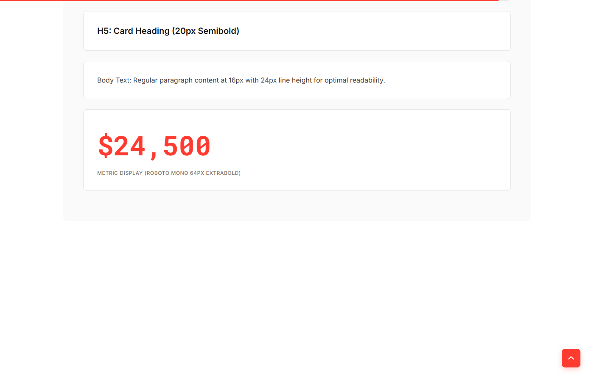The image size is (594, 381).
Task: Click the "METRIC DISPLAY" caption text
Action: point(120,173)
